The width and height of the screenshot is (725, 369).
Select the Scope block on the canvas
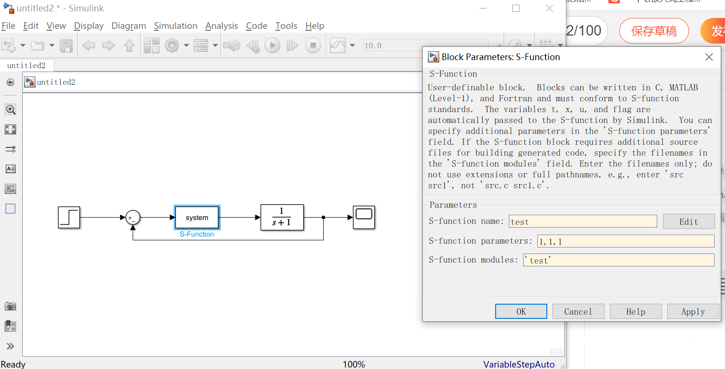(x=364, y=218)
